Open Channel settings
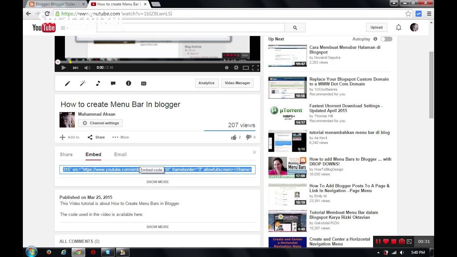 pos(100,123)
